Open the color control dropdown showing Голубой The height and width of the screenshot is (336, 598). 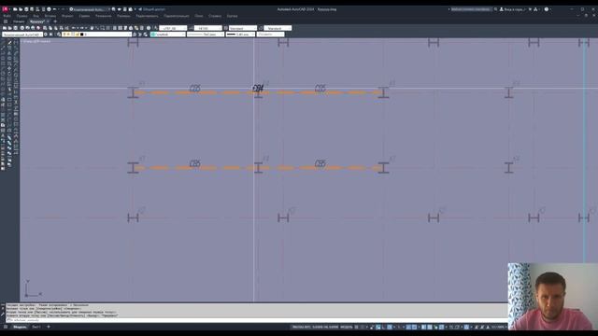[x=168, y=35]
